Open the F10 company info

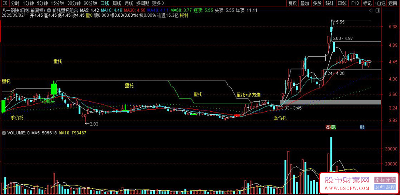point(355,3)
